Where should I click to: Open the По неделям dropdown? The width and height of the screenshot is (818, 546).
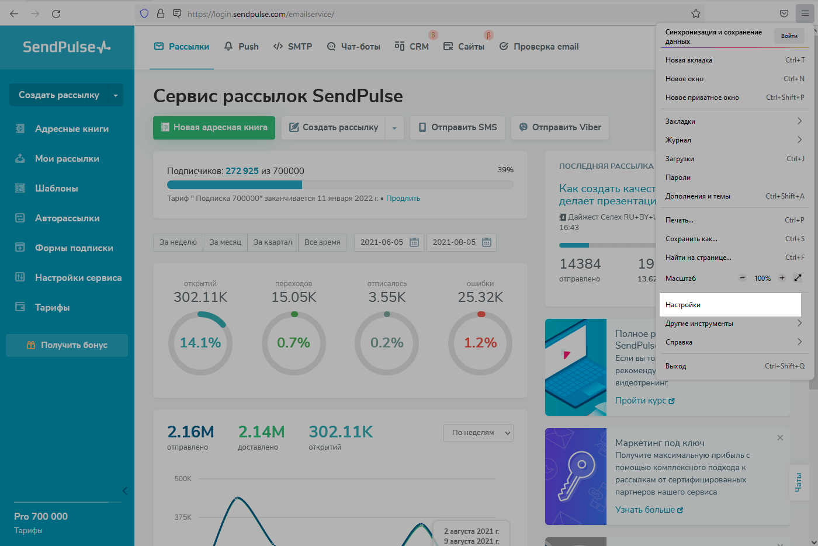[x=479, y=433]
